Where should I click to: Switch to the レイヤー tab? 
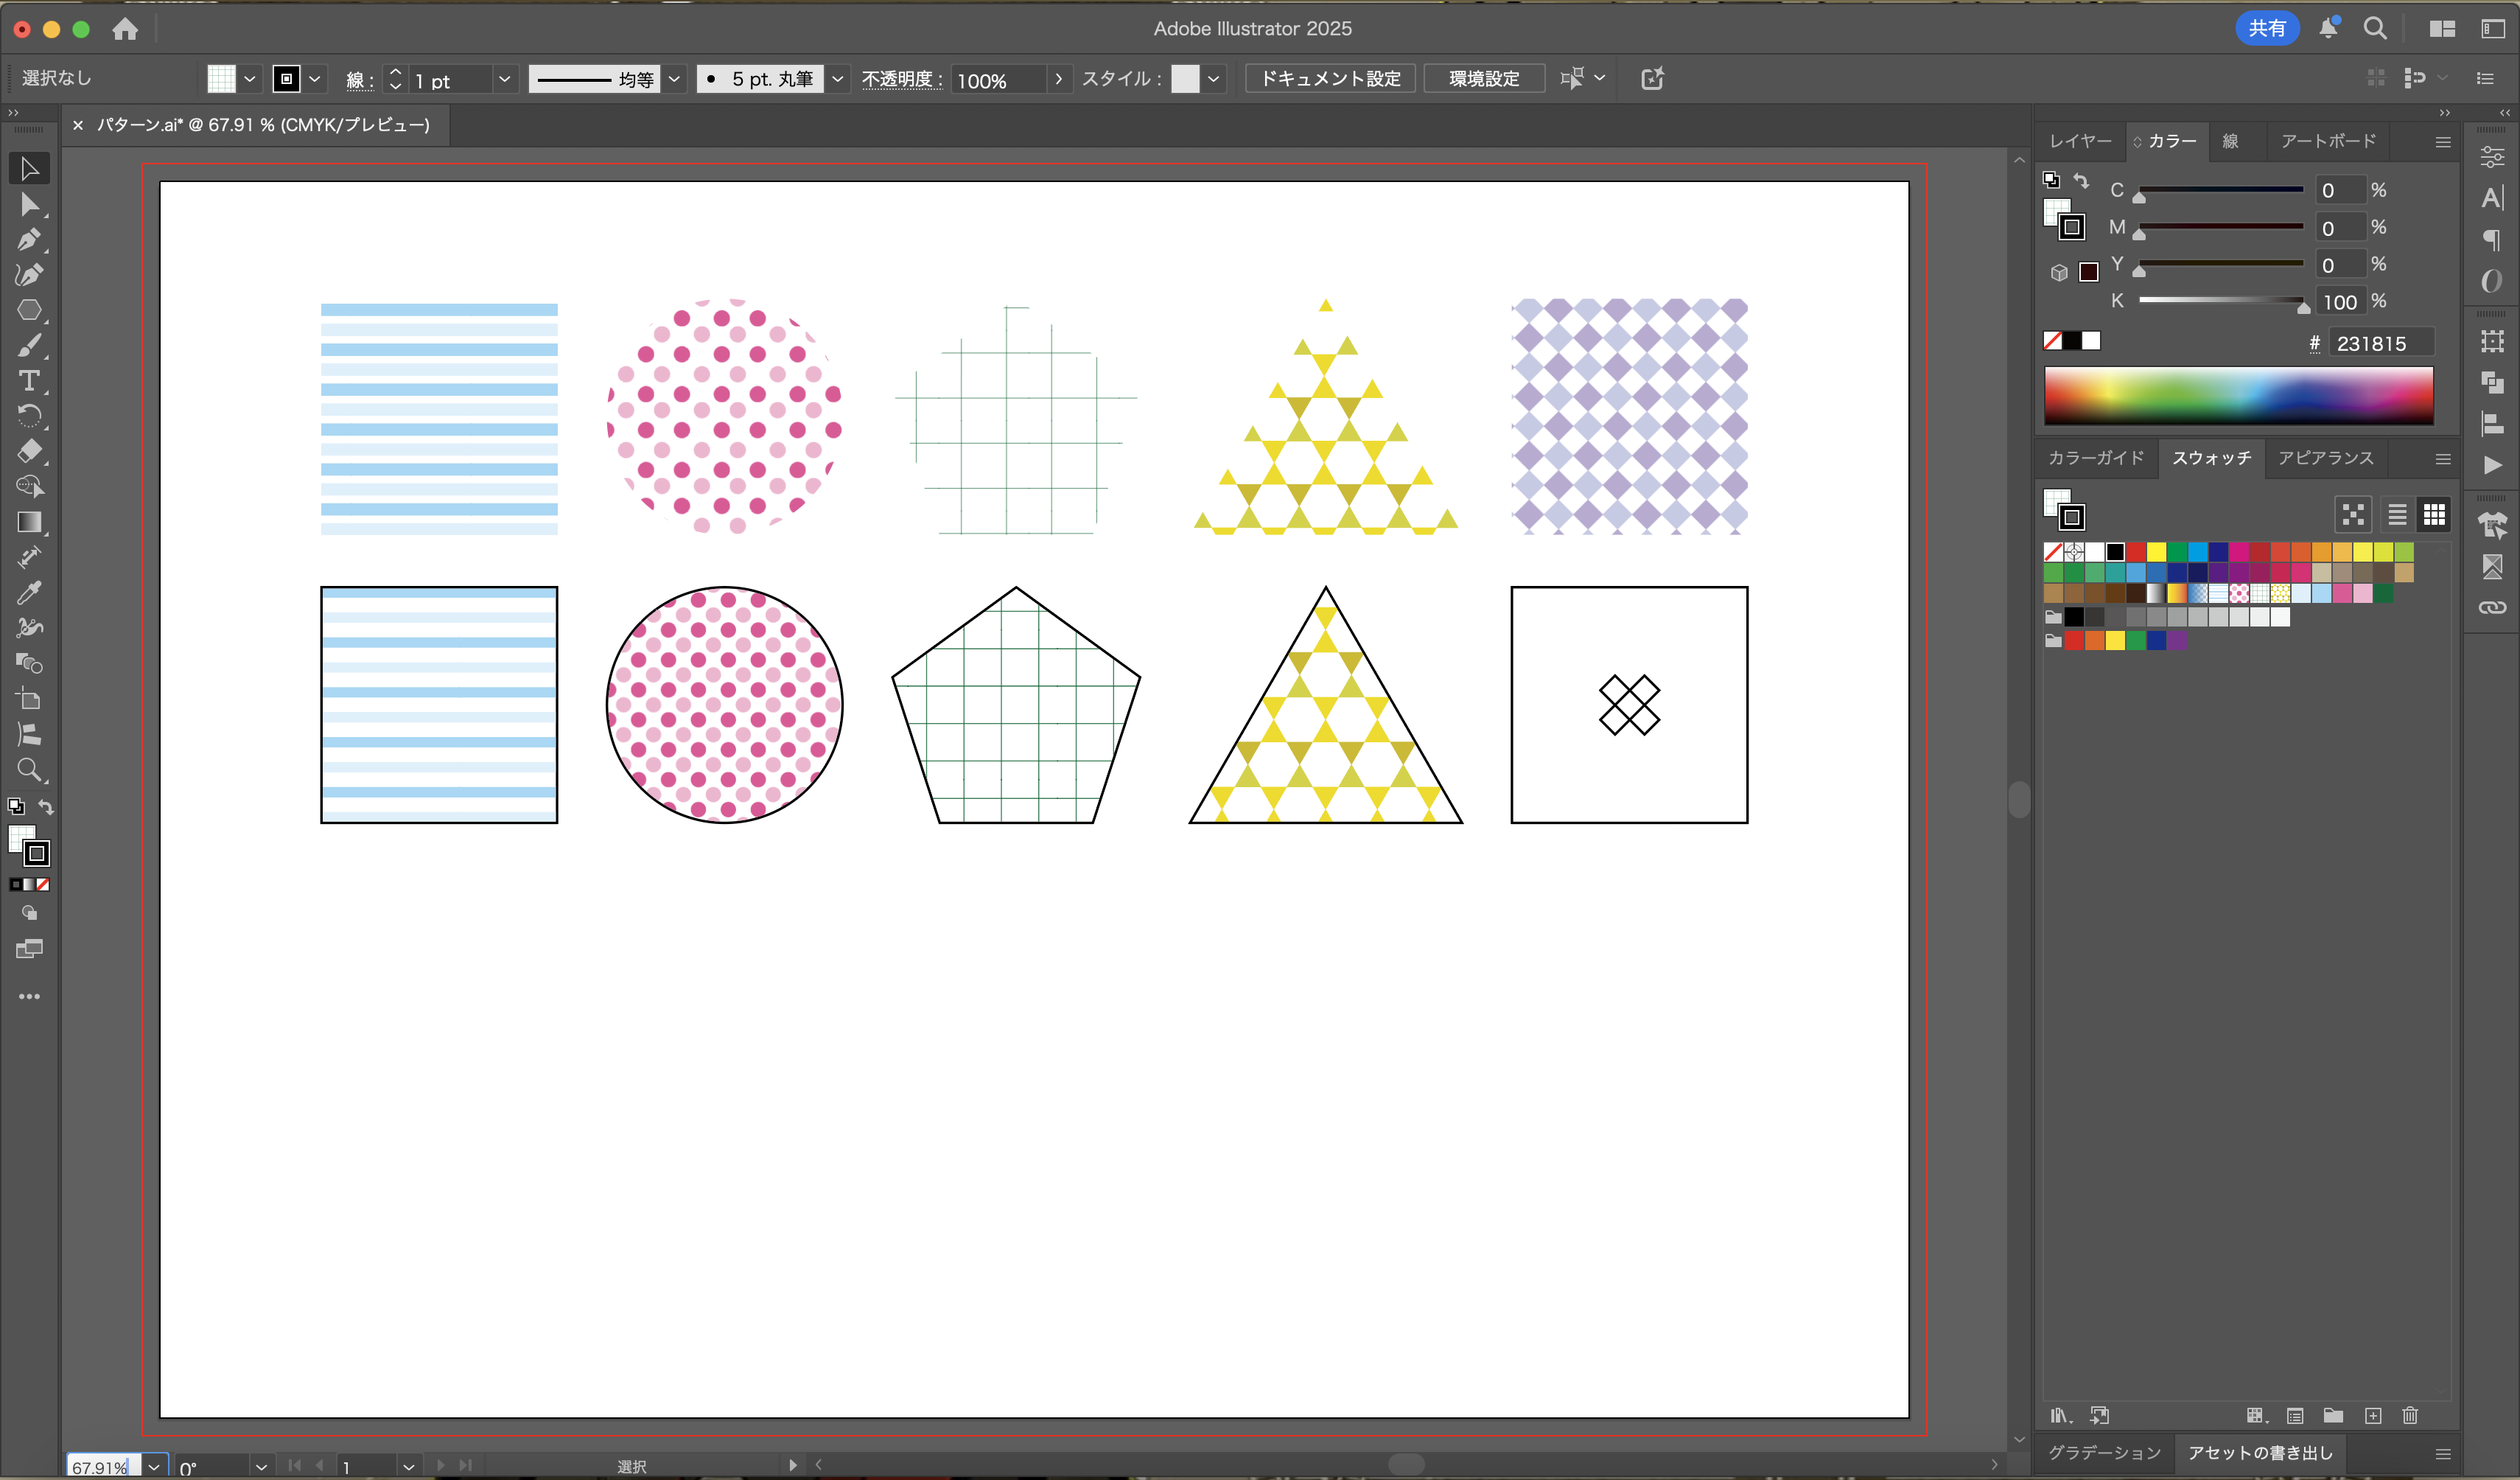pyautogui.click(x=2081, y=141)
